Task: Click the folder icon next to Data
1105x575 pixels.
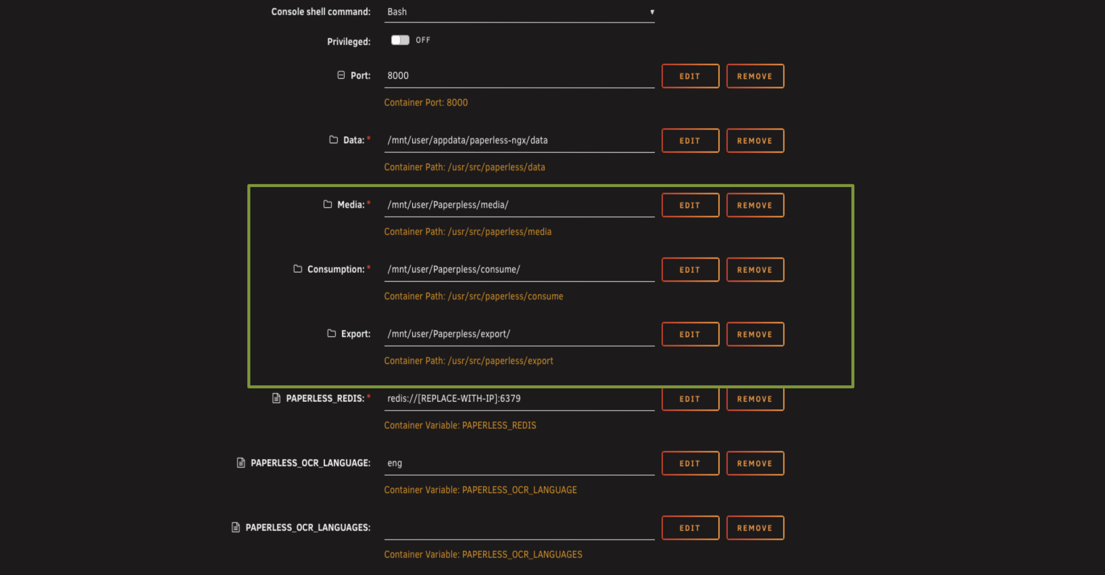Action: coord(333,140)
